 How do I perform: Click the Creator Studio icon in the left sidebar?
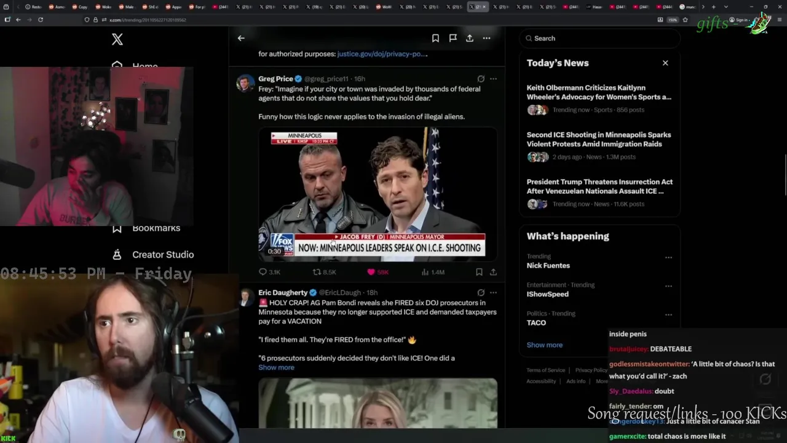click(x=117, y=255)
